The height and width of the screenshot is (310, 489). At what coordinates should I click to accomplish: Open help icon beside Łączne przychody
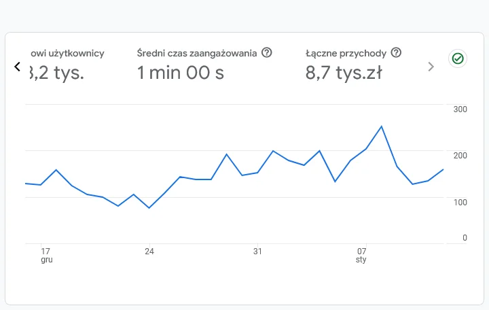396,53
